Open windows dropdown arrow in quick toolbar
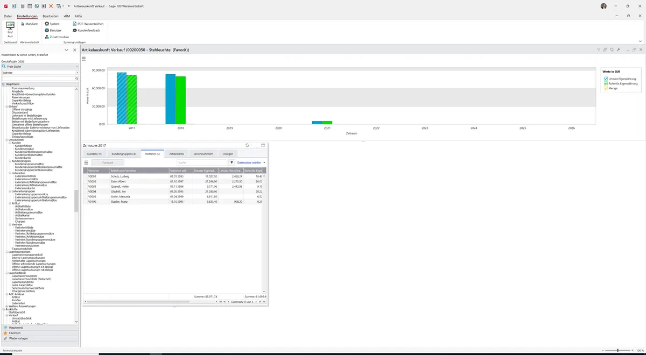This screenshot has width=646, height=355. (63, 6)
